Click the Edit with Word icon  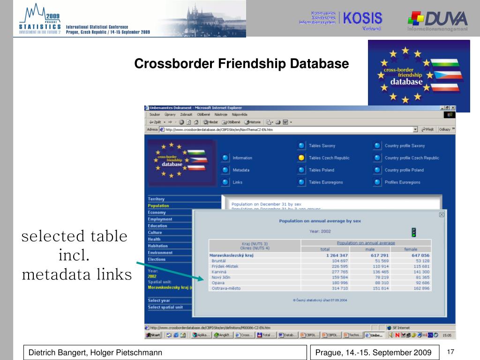[285, 122]
